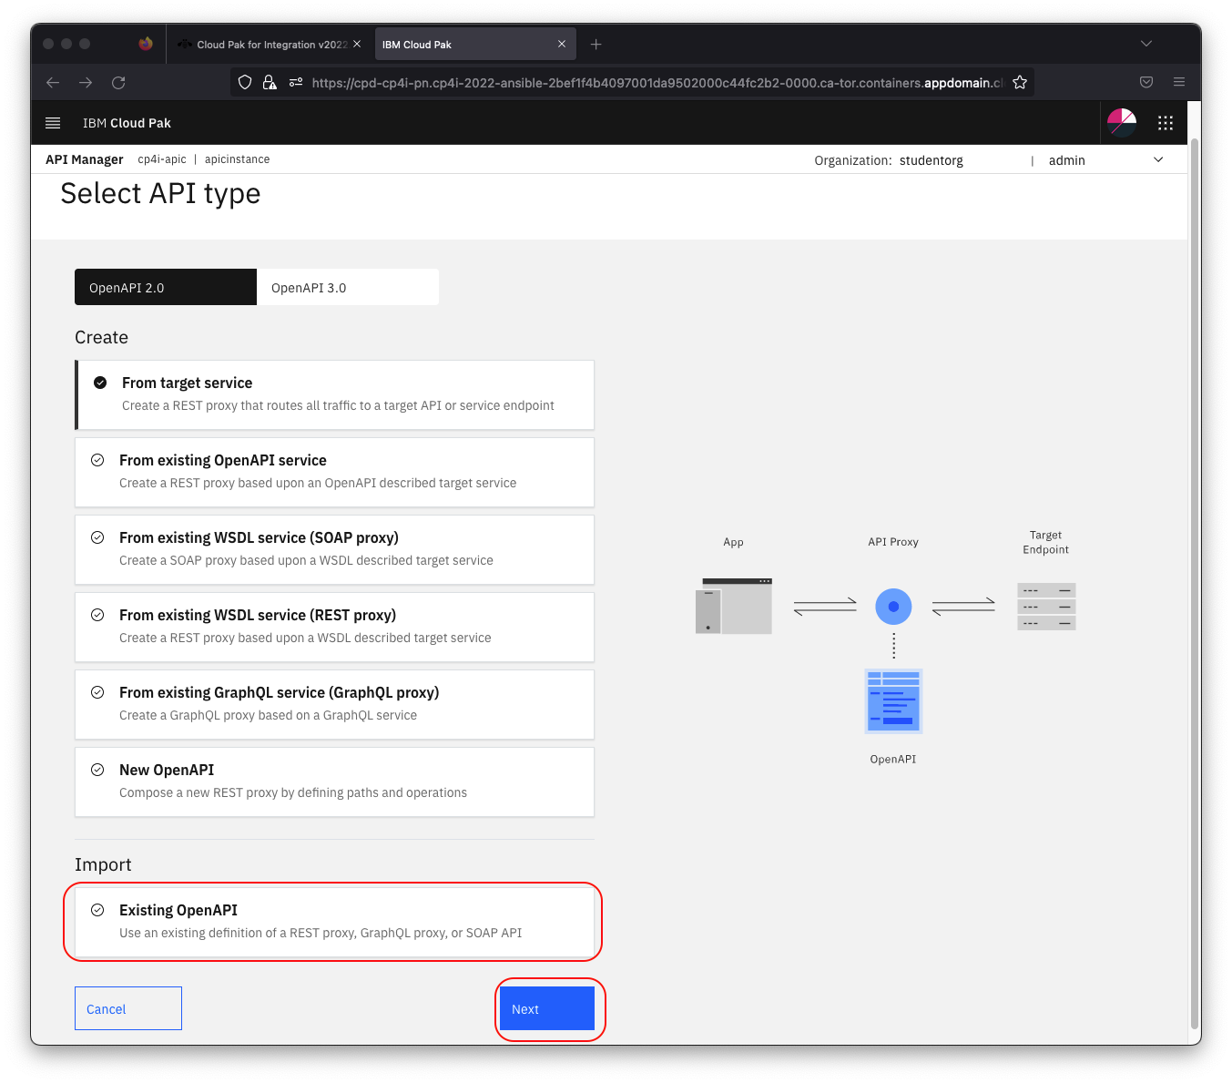Click the Target Endpoint diagram label
Image resolution: width=1232 pixels, height=1083 pixels.
pos(1046,542)
